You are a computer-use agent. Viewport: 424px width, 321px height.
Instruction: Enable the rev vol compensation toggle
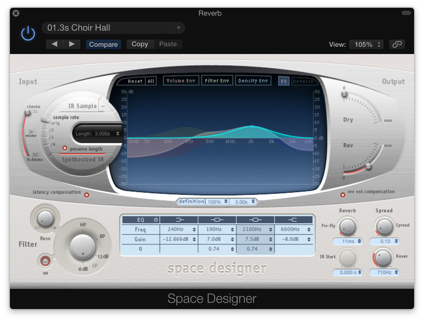click(x=343, y=195)
